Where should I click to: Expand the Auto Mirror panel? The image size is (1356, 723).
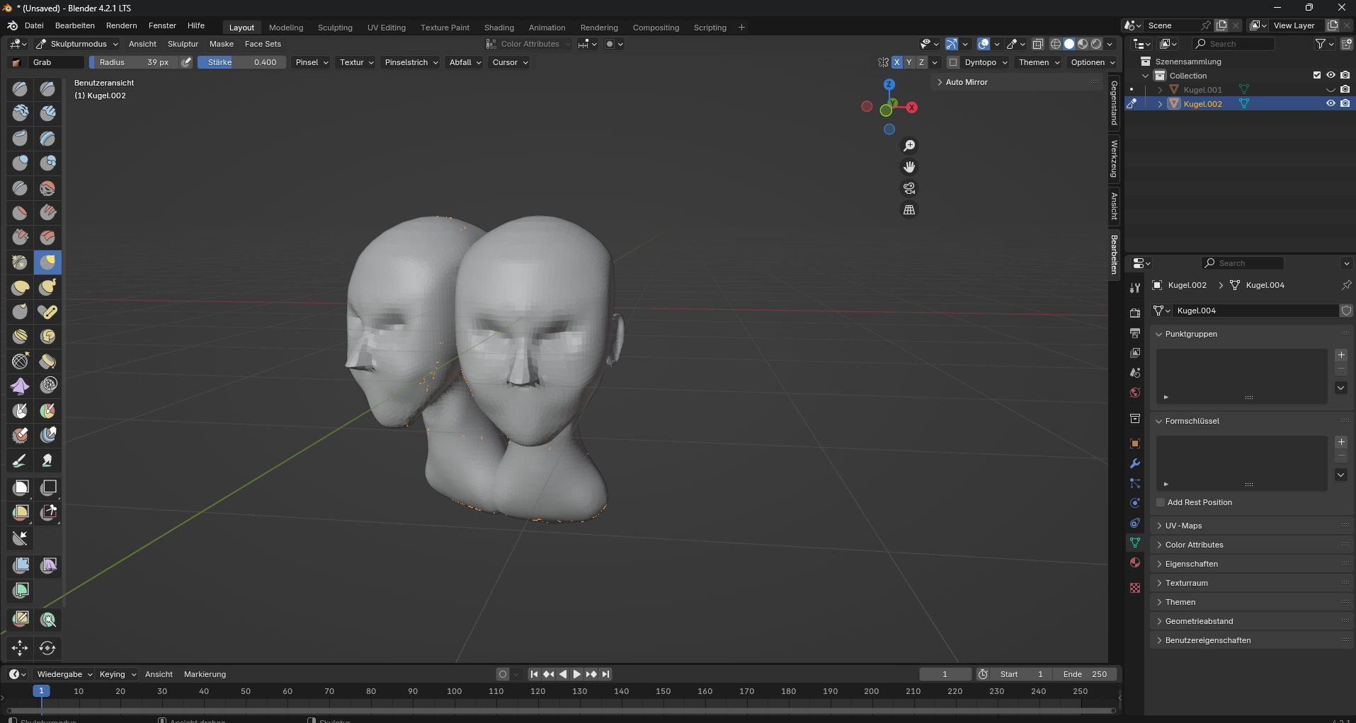click(967, 82)
